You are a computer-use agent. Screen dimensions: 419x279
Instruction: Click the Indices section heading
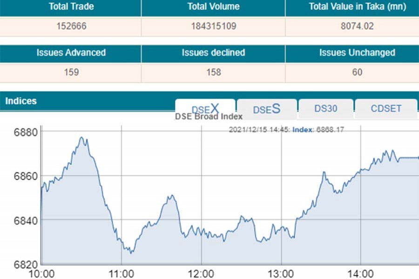click(x=21, y=101)
